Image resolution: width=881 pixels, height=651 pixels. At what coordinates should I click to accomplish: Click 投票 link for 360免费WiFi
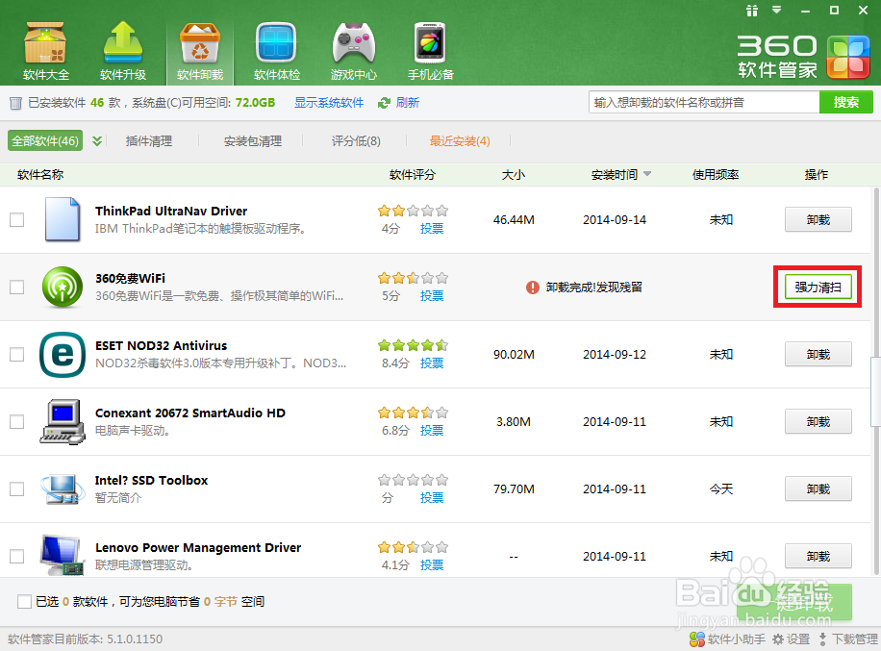pos(432,296)
